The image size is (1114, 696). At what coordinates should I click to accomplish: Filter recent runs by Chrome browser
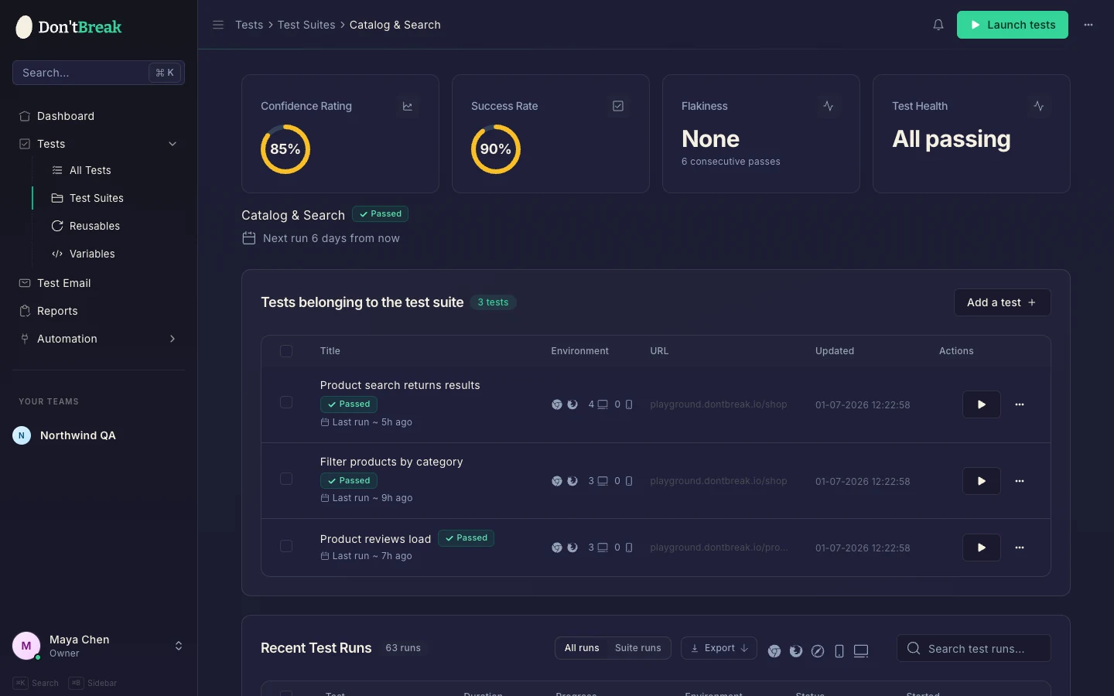[774, 651]
